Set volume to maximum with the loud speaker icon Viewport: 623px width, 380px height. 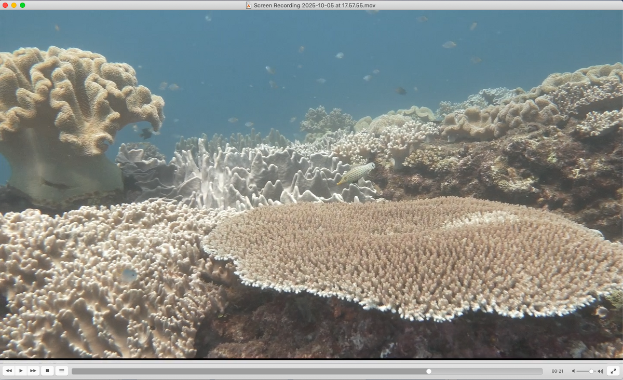(600, 371)
